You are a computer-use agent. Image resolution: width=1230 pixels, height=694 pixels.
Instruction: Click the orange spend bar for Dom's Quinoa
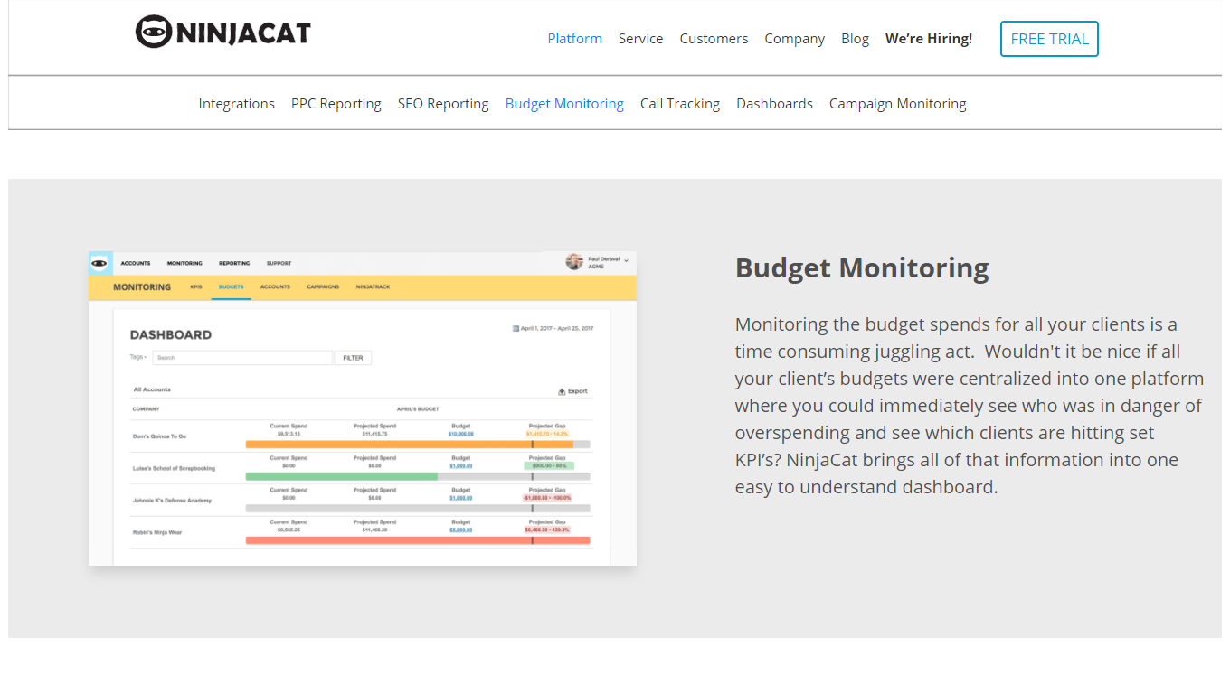[x=410, y=445]
